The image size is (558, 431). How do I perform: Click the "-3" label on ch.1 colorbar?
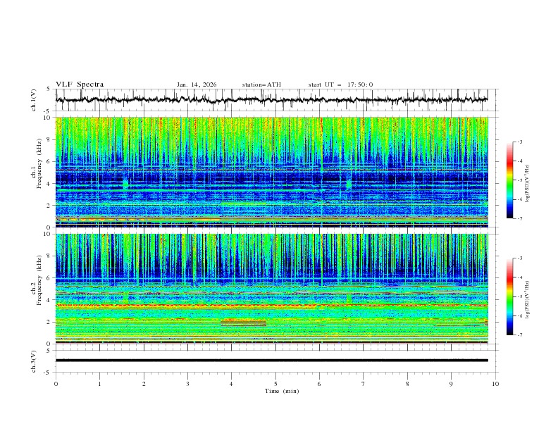[x=519, y=142]
